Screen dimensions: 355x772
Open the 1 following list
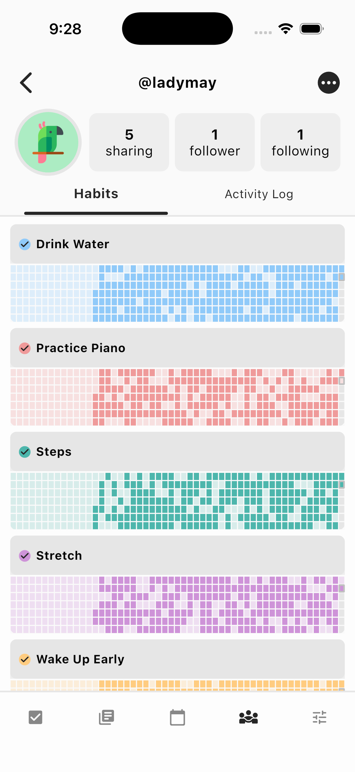pyautogui.click(x=300, y=142)
